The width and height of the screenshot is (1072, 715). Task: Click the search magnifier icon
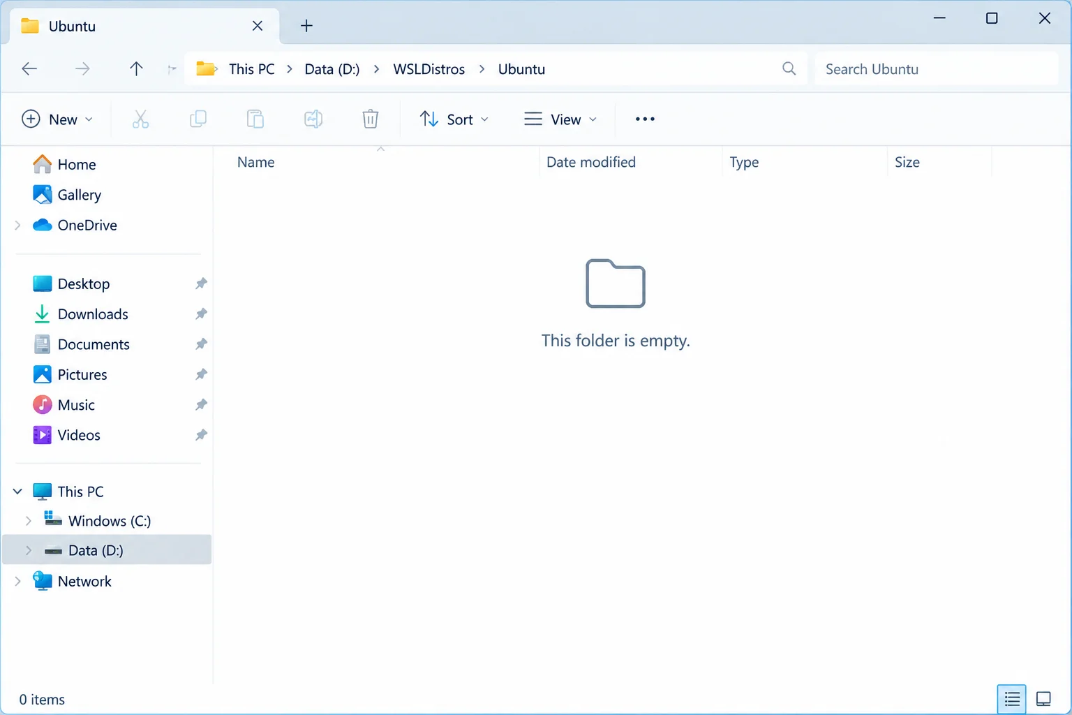pos(789,68)
